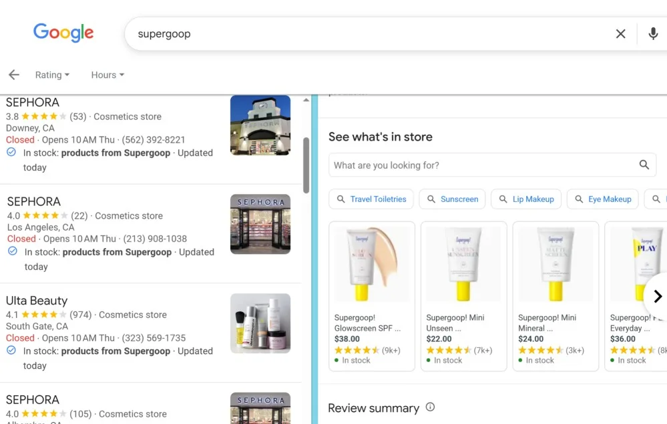Image resolution: width=667 pixels, height=424 pixels.
Task: Click the 'See what's in store' heading
Action: coord(381,137)
